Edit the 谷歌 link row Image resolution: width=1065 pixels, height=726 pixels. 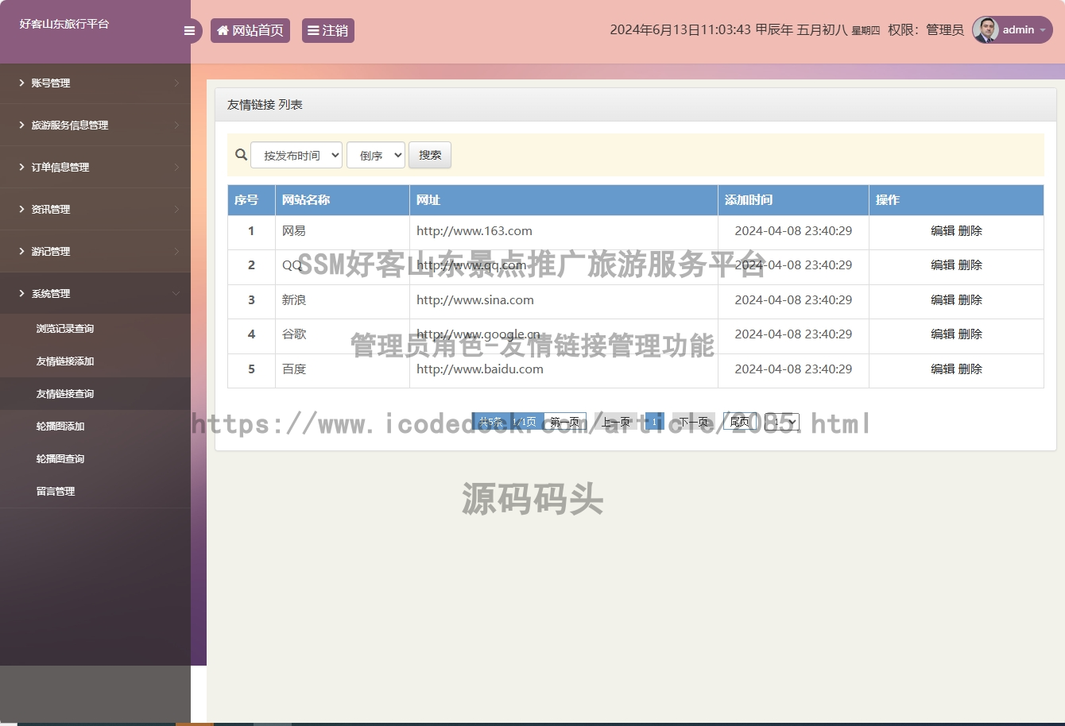tap(943, 334)
